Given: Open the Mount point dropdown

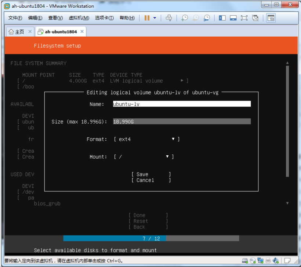Looking at the screenshot, I should point(144,157).
